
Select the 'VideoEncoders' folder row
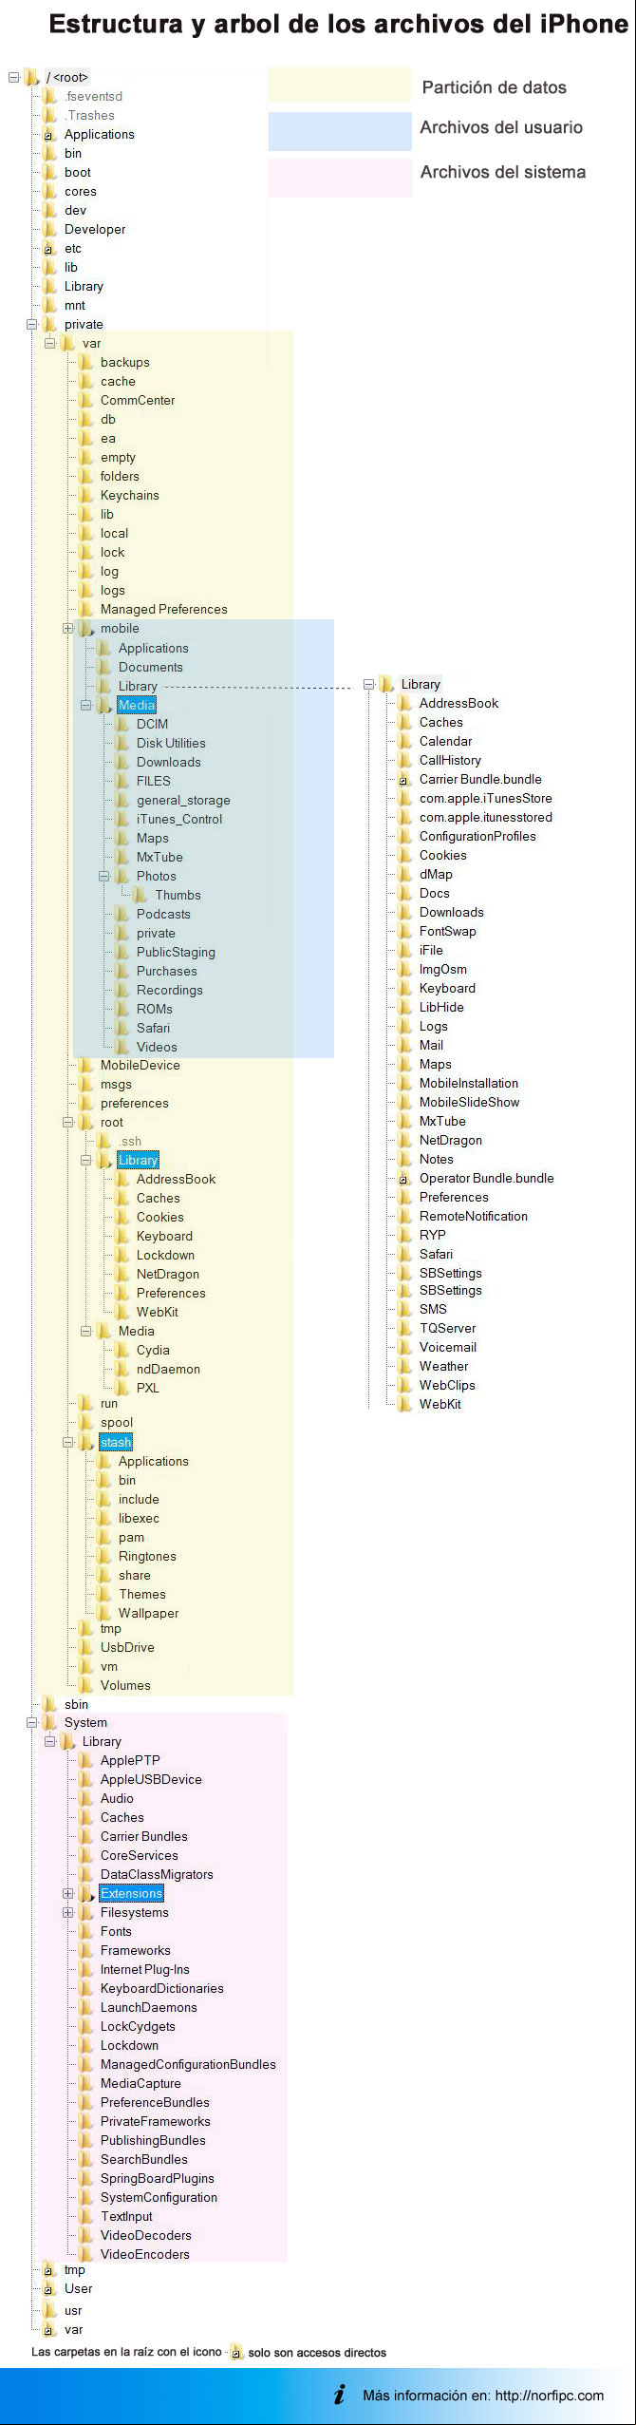click(x=134, y=2254)
